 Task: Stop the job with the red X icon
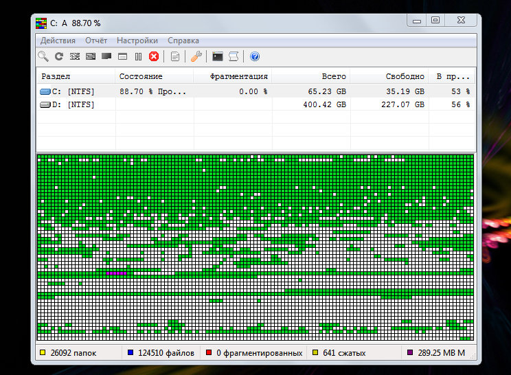click(154, 56)
